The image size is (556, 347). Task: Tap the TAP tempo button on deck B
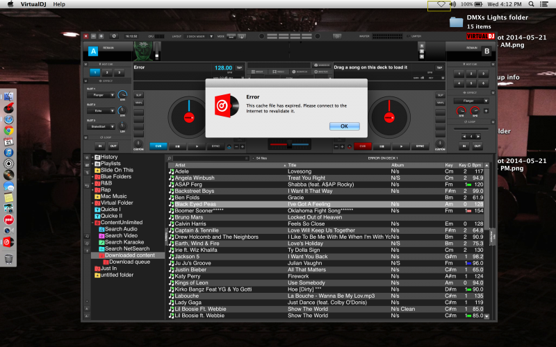(439, 67)
